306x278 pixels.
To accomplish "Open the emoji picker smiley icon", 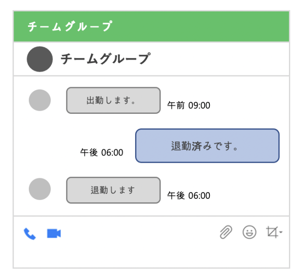I will click(249, 232).
